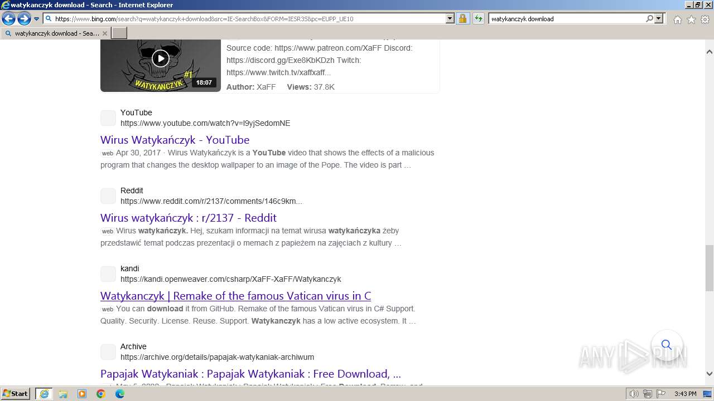The image size is (714, 401).
Task: Click the Author XaFF text
Action: [x=251, y=87]
